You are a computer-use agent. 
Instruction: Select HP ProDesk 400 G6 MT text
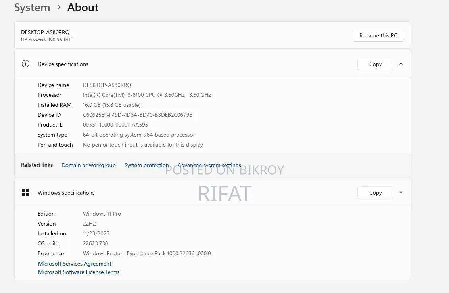(46, 39)
